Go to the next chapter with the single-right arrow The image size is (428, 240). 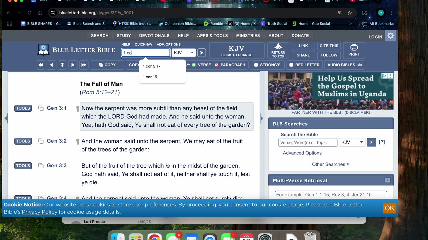point(73,65)
